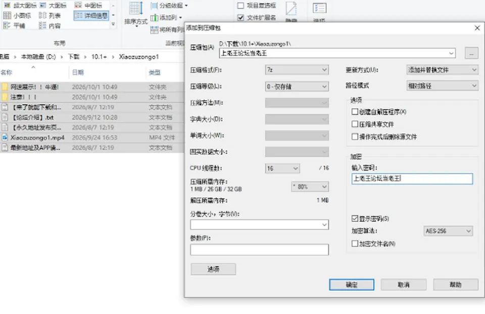Image resolution: width=485 pixels, height=314 pixels.
Task: Click the 下载 breadcrumb in address bar
Action: (74, 57)
